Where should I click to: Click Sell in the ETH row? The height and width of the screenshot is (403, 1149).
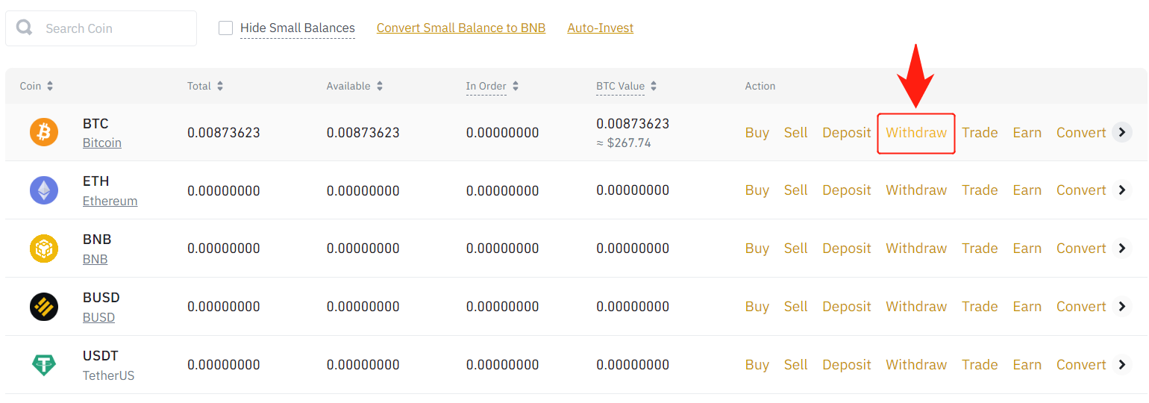coord(796,190)
